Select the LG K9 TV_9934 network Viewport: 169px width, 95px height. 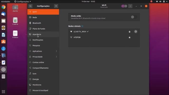pos(104,32)
